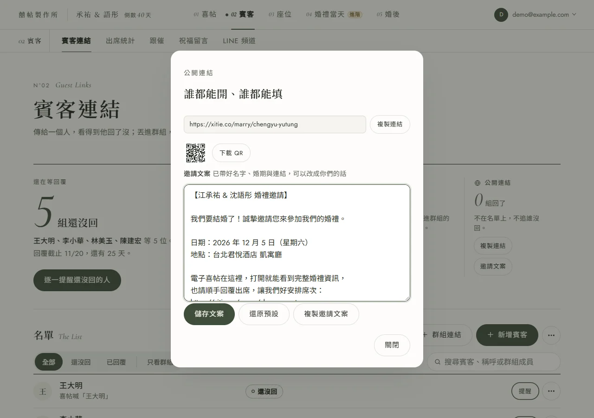Click the QR code image in dialog

pos(195,153)
